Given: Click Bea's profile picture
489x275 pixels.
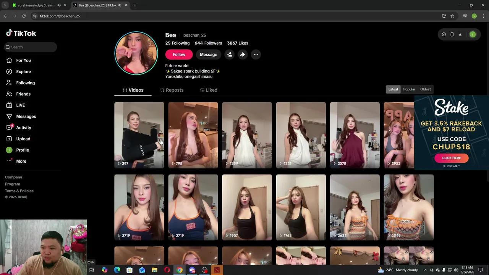Looking at the screenshot, I should pyautogui.click(x=136, y=53).
